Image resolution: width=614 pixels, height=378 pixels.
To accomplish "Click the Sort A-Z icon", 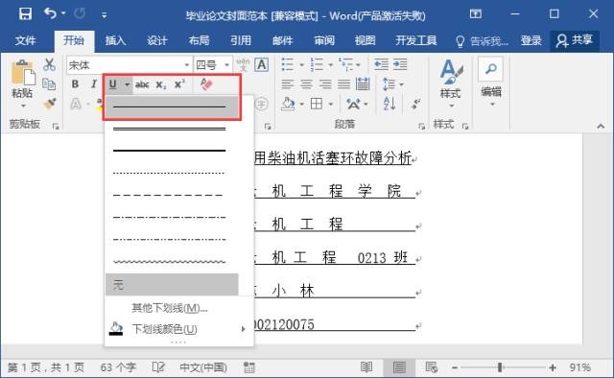I will pos(390,104).
